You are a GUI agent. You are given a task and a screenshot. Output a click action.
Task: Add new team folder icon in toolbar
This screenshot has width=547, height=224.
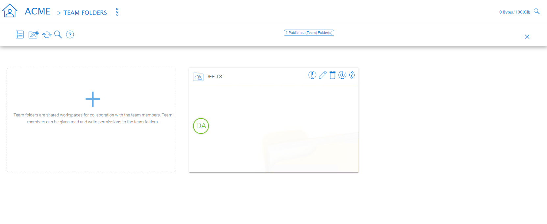point(34,35)
